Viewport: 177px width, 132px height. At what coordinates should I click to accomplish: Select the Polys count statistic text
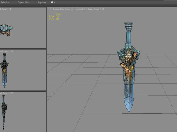tap(54, 16)
